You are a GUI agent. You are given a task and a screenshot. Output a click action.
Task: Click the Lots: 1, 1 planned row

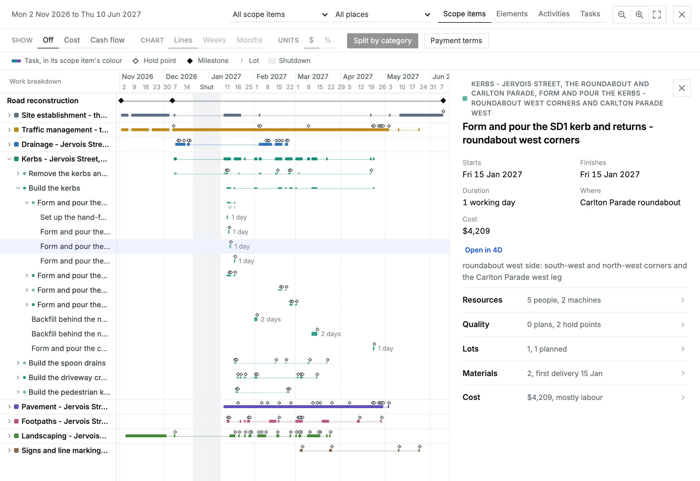[x=575, y=349]
